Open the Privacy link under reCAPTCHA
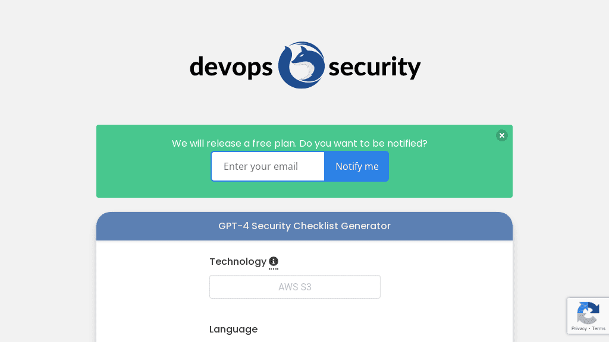This screenshot has width=609, height=342. pos(578,328)
